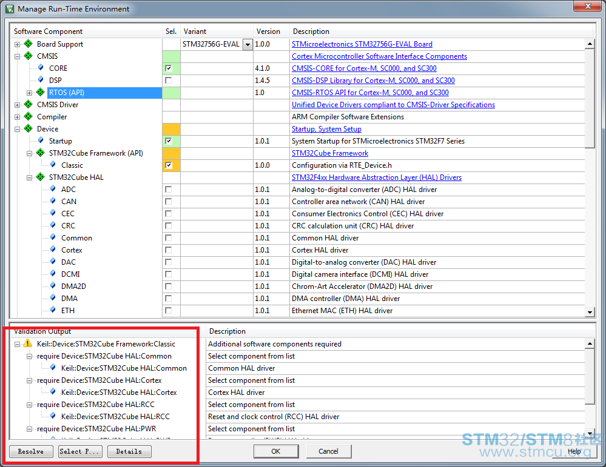The width and height of the screenshot is (606, 467).
Task: Expand the Board Support tree node
Action: 17,44
